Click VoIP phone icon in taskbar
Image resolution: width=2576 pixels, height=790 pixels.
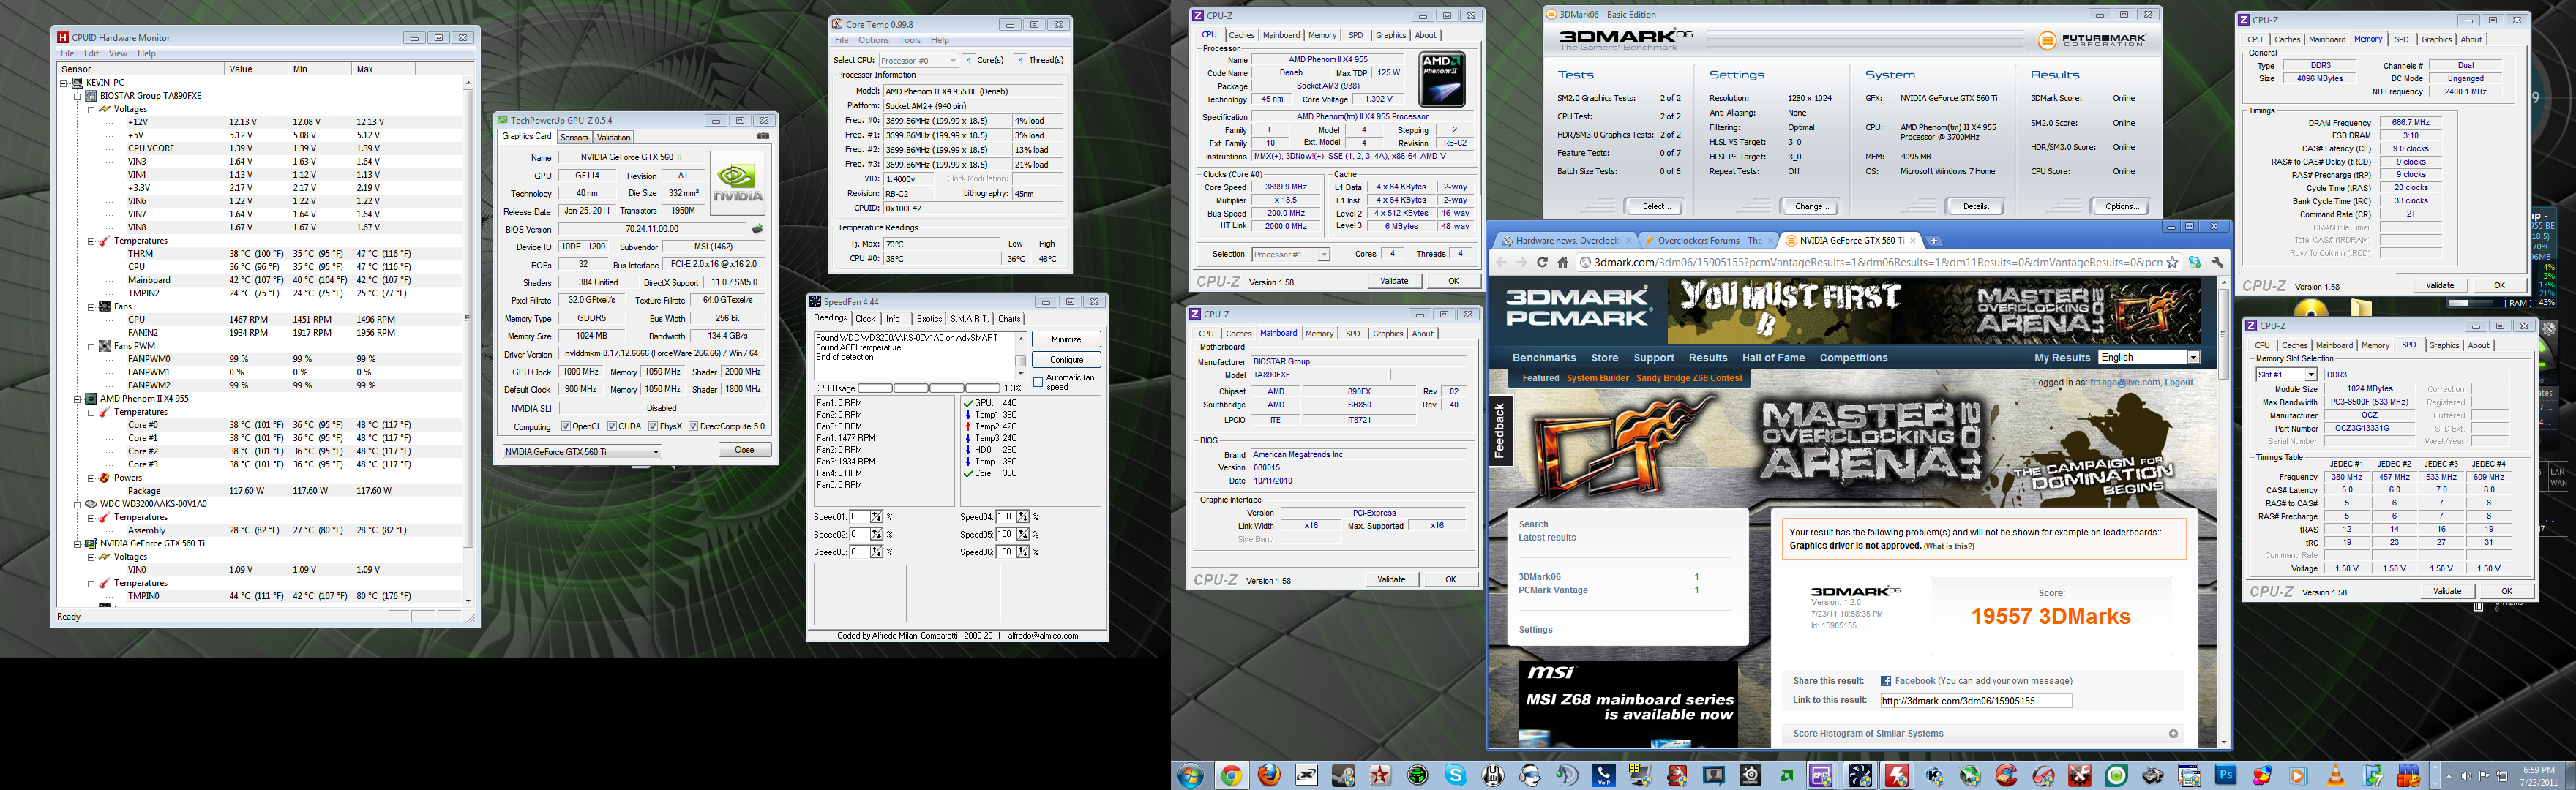[x=1603, y=775]
